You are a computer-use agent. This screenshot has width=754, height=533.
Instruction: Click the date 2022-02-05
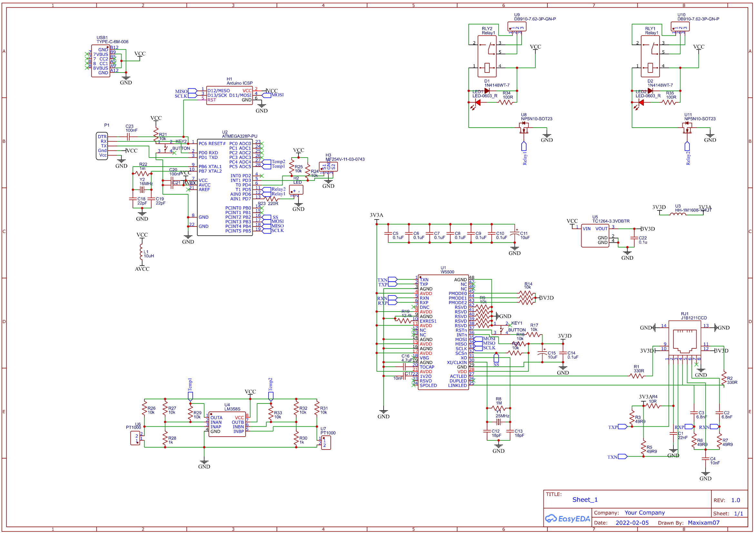tap(632, 523)
